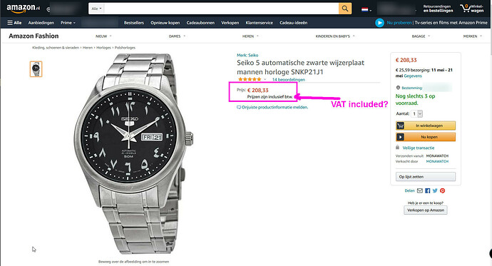492x266 pixels.
Task: Click the Nu kopen button
Action: [426, 137]
